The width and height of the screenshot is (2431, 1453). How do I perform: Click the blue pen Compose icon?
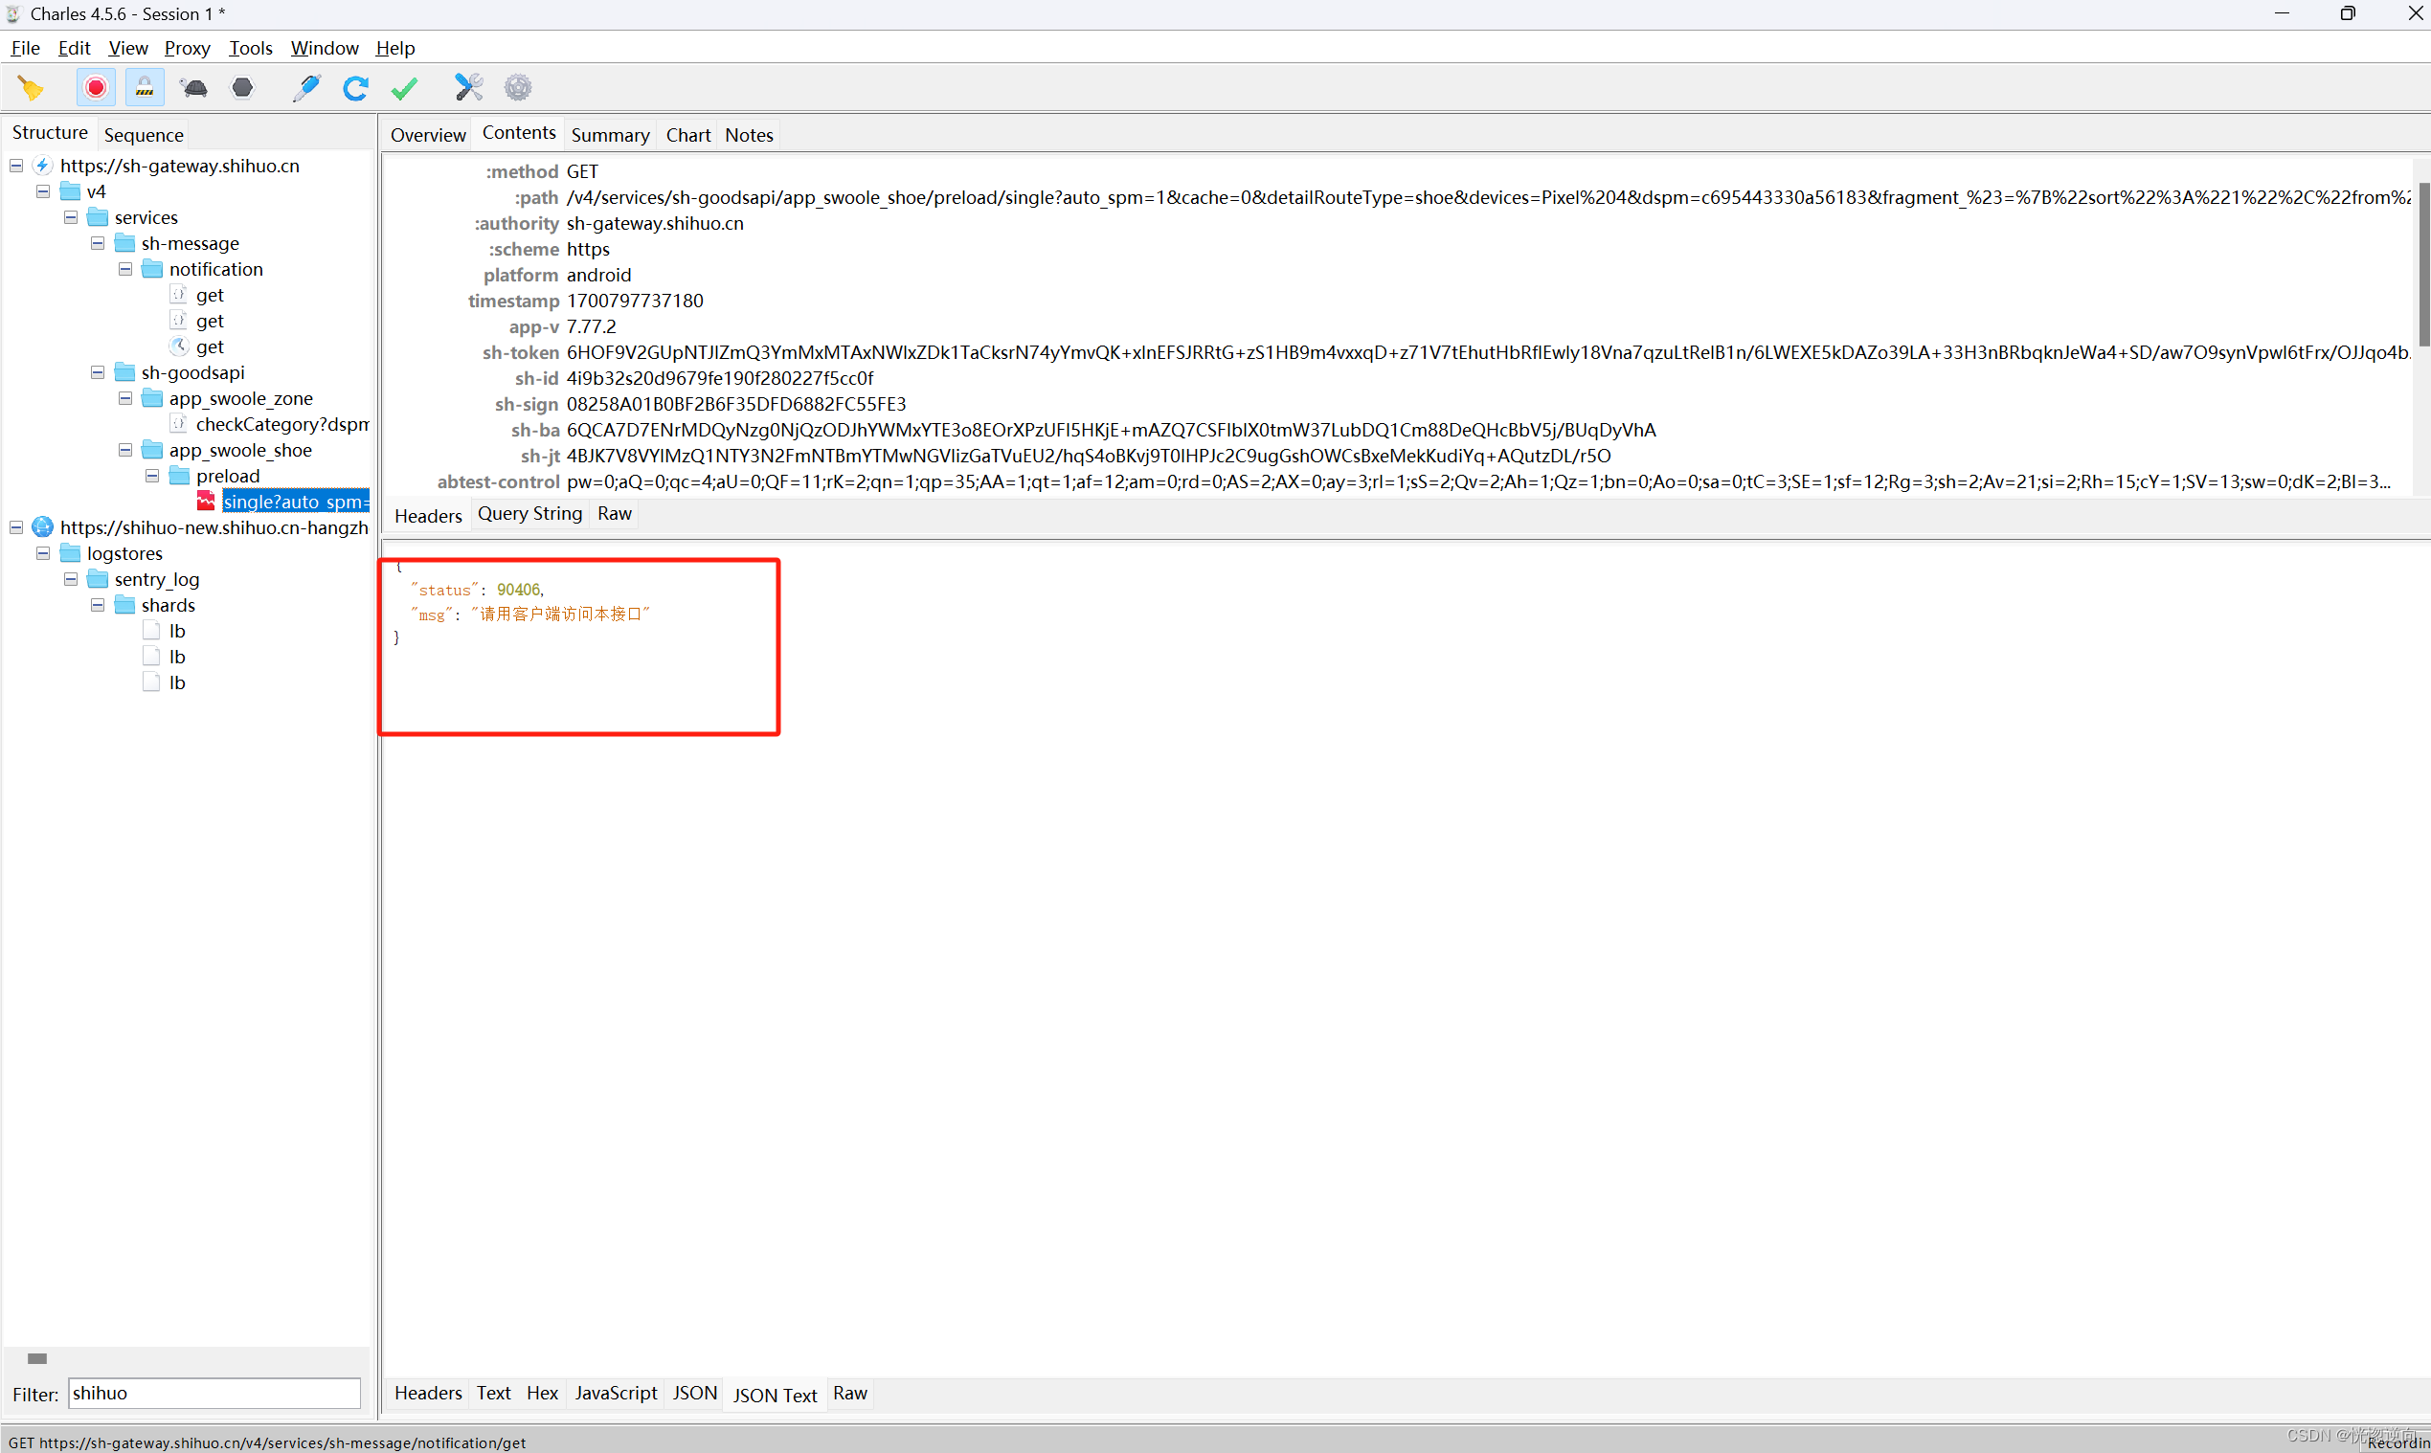306,88
